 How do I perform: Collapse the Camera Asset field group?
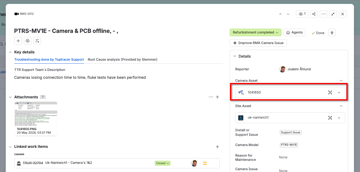[x=341, y=81]
